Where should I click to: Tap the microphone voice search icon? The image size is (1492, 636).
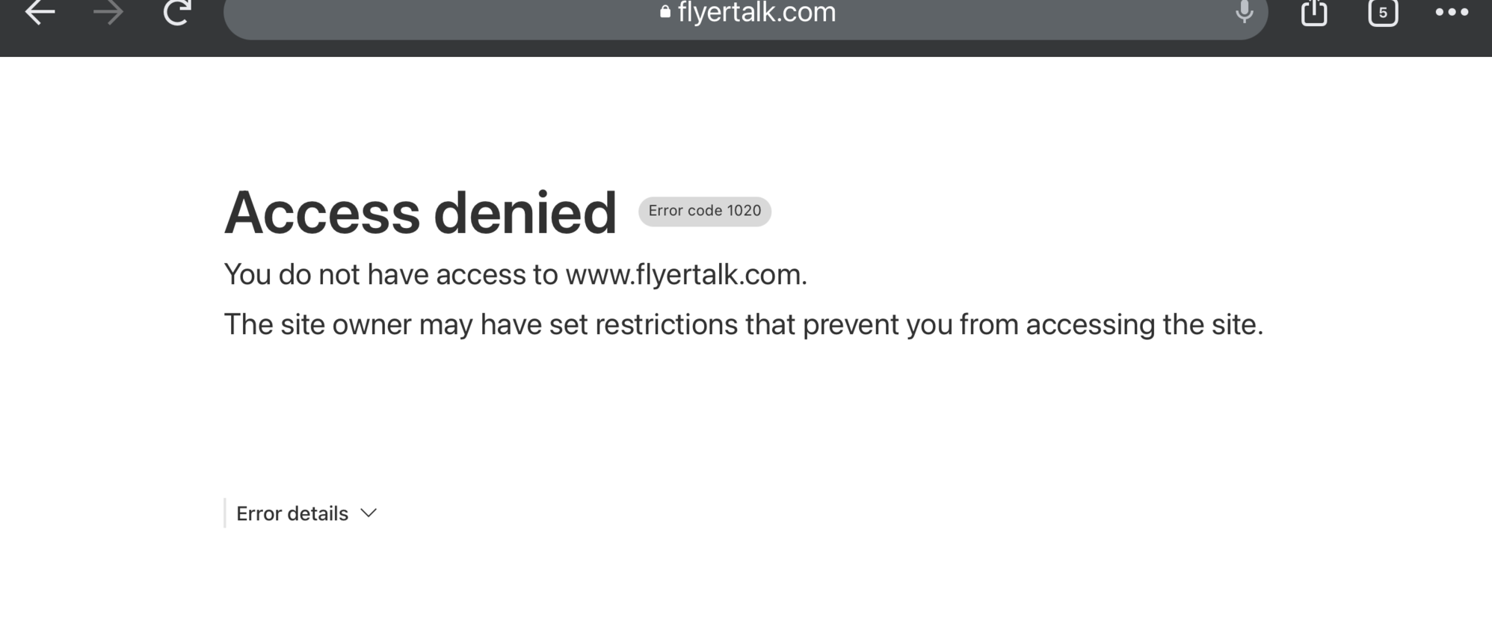pos(1244,12)
